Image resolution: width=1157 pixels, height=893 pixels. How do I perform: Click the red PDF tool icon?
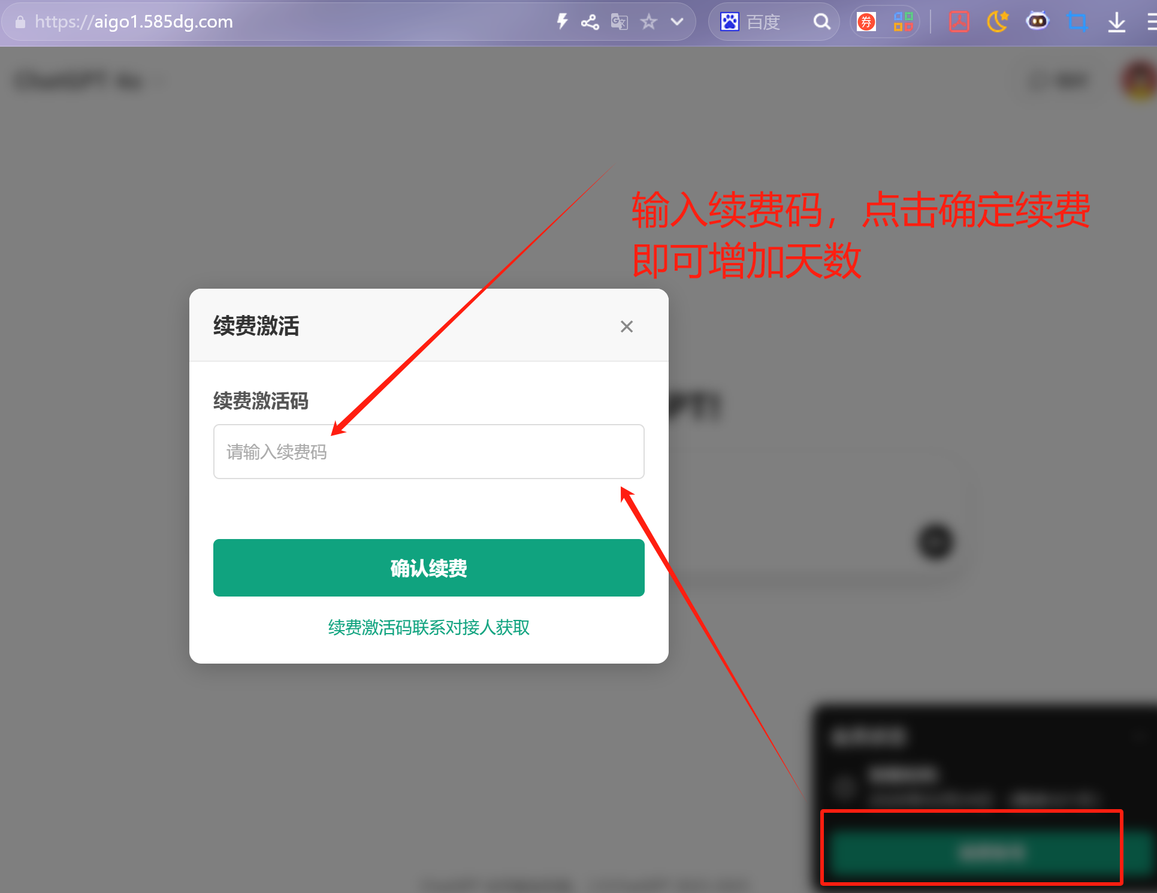pyautogui.click(x=959, y=22)
